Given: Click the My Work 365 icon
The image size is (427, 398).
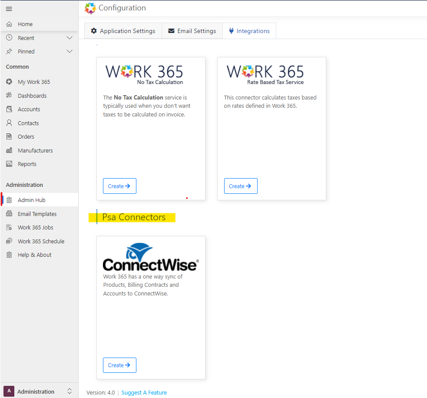Looking at the screenshot, I should (9, 82).
